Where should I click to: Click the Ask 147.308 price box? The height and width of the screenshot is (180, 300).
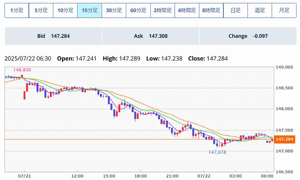[x=151, y=36]
